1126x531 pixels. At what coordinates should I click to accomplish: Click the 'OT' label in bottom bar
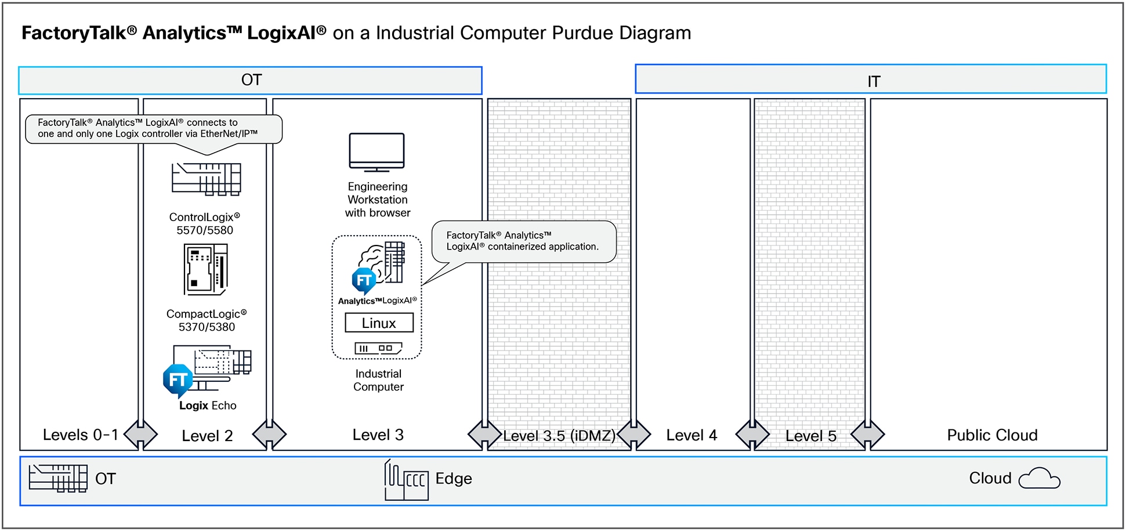pos(106,479)
